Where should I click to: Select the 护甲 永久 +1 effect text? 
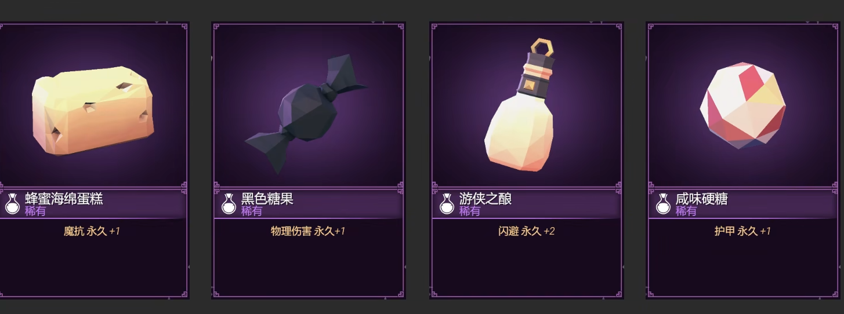tap(742, 231)
